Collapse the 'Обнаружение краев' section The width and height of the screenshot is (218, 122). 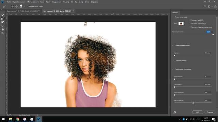pos(173,45)
